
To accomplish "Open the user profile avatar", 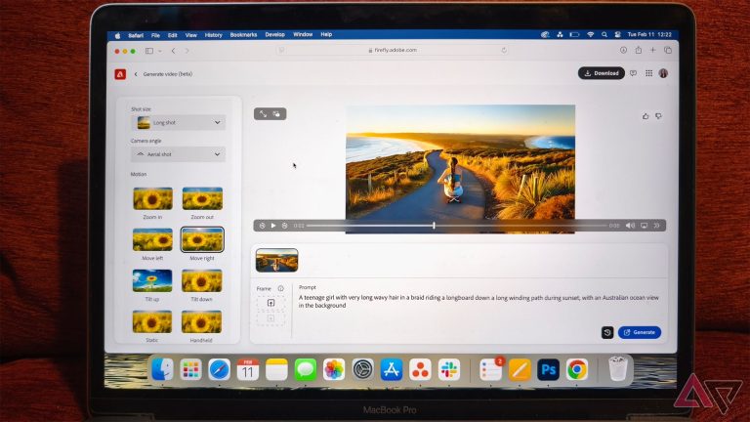I will [x=663, y=73].
